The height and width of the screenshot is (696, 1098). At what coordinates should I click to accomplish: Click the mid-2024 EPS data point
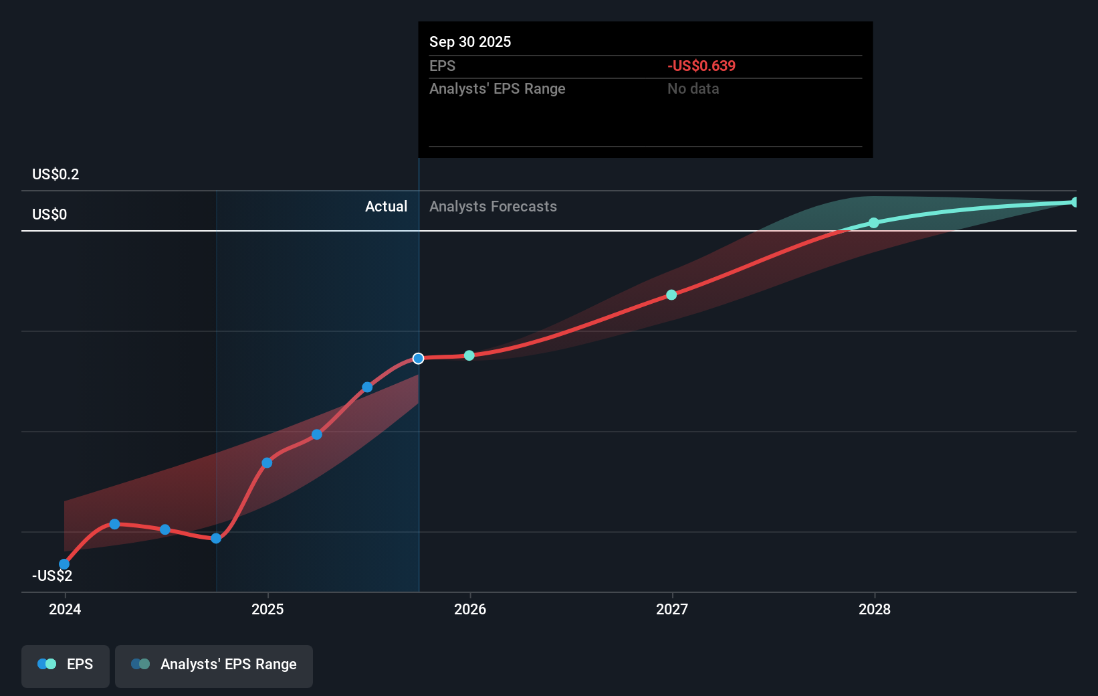pos(165,529)
